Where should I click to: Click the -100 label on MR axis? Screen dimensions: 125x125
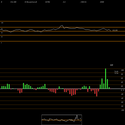coord(122,110)
